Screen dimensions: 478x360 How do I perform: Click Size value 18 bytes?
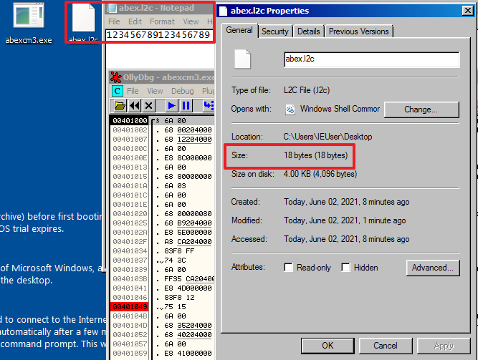[x=316, y=155]
